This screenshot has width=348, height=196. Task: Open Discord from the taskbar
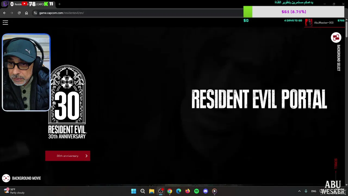tap(206, 191)
